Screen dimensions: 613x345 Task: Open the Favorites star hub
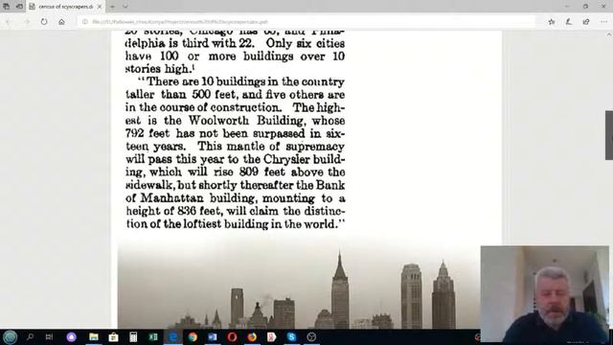(x=552, y=22)
